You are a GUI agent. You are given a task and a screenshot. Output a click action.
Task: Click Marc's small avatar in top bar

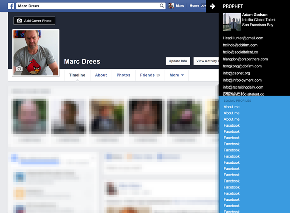click(171, 6)
